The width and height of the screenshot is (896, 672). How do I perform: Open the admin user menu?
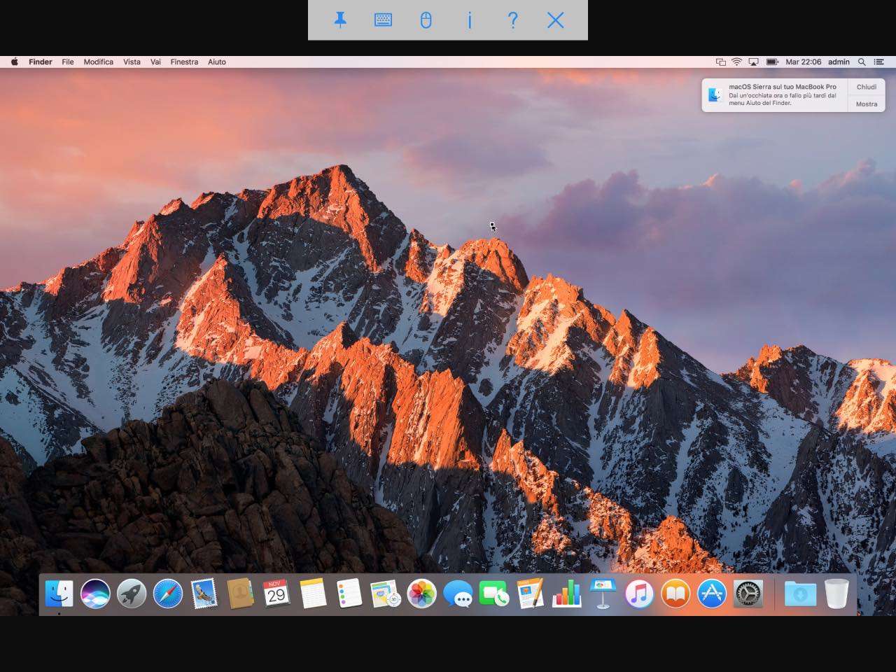[x=839, y=62]
